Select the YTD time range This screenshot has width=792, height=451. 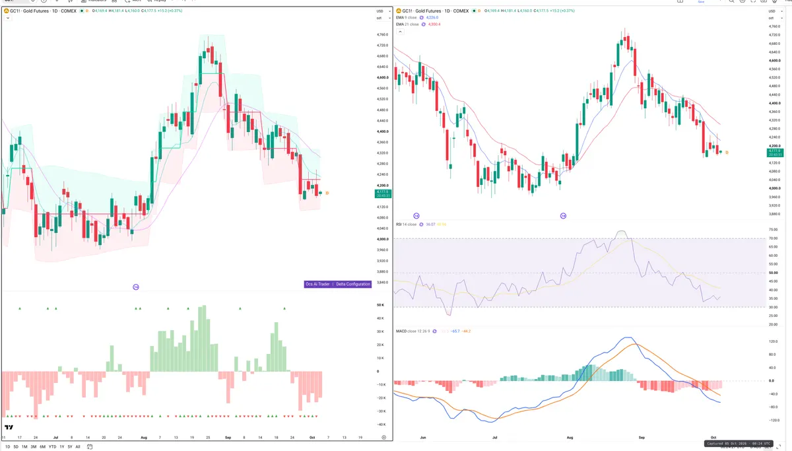(x=52, y=447)
